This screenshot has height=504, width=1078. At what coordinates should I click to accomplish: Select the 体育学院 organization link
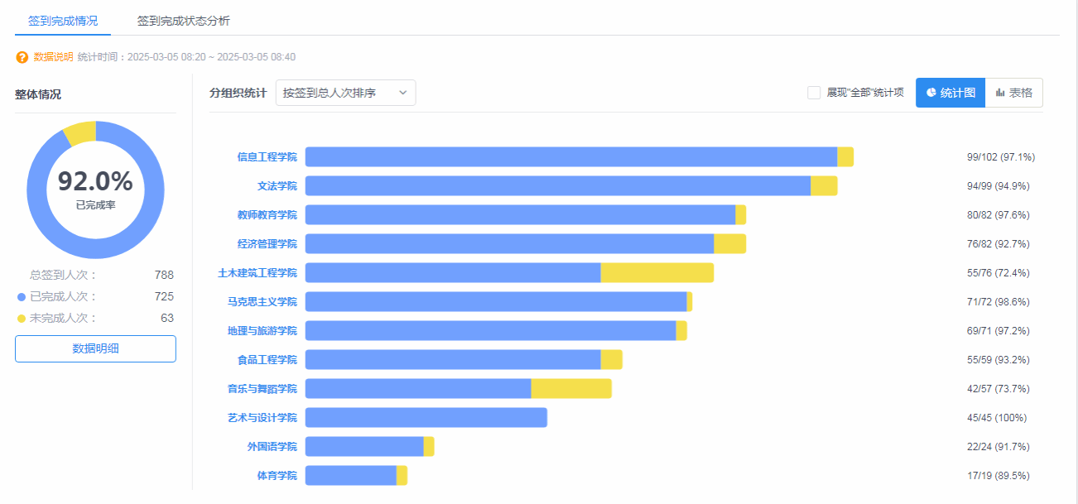click(277, 476)
